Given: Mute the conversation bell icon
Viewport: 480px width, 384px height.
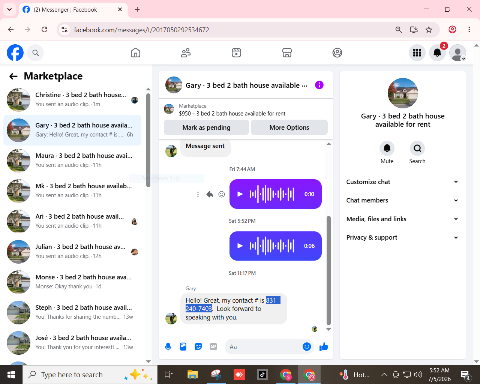Looking at the screenshot, I should (387, 148).
